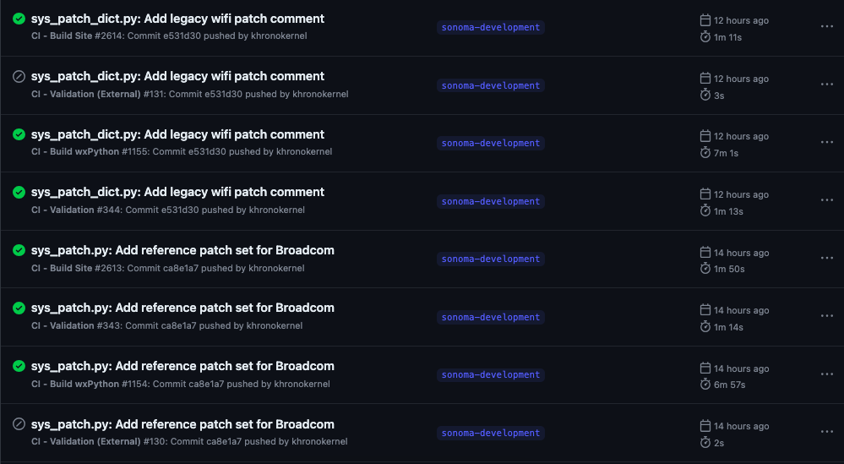The width and height of the screenshot is (844, 464).
Task: Click stopwatch icon beside 7m 1s duration
Action: click(x=705, y=153)
